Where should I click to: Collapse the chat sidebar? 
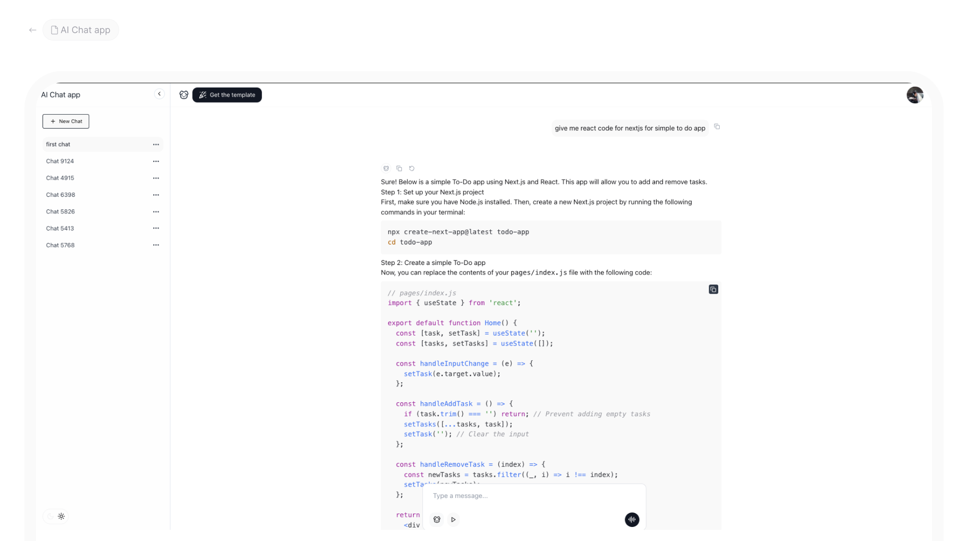click(159, 94)
